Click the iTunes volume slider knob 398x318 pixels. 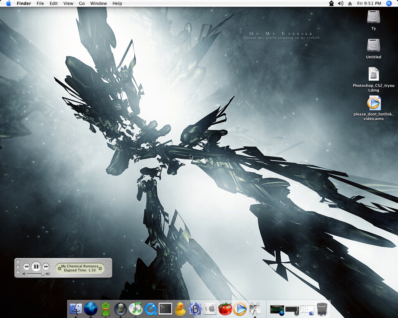(43, 274)
